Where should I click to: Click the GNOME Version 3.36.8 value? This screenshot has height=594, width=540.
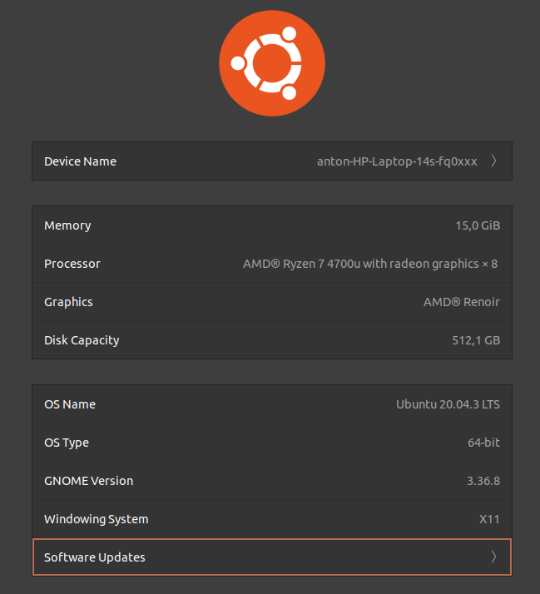(x=483, y=481)
